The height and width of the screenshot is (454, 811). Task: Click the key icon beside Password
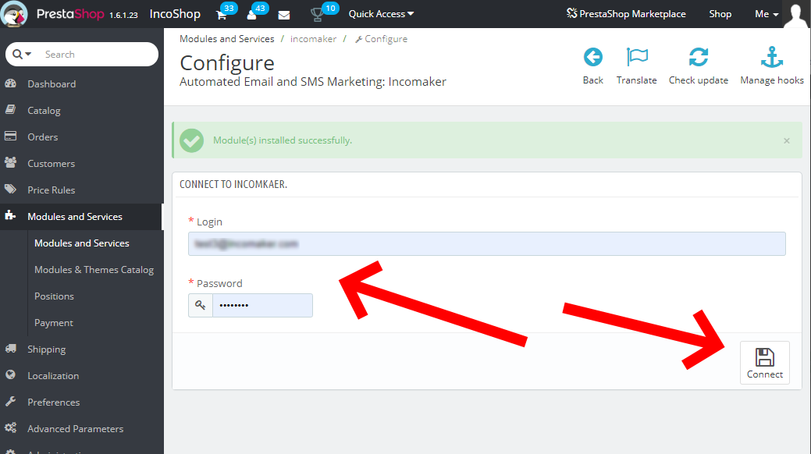pyautogui.click(x=200, y=305)
